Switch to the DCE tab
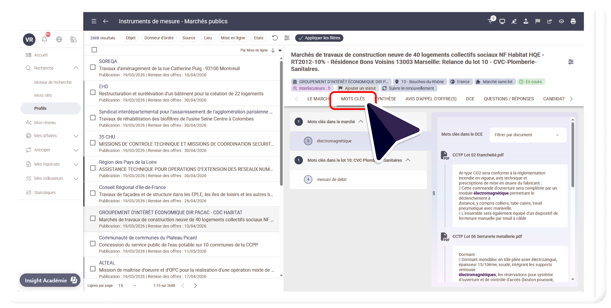611x308 pixels. [x=470, y=99]
